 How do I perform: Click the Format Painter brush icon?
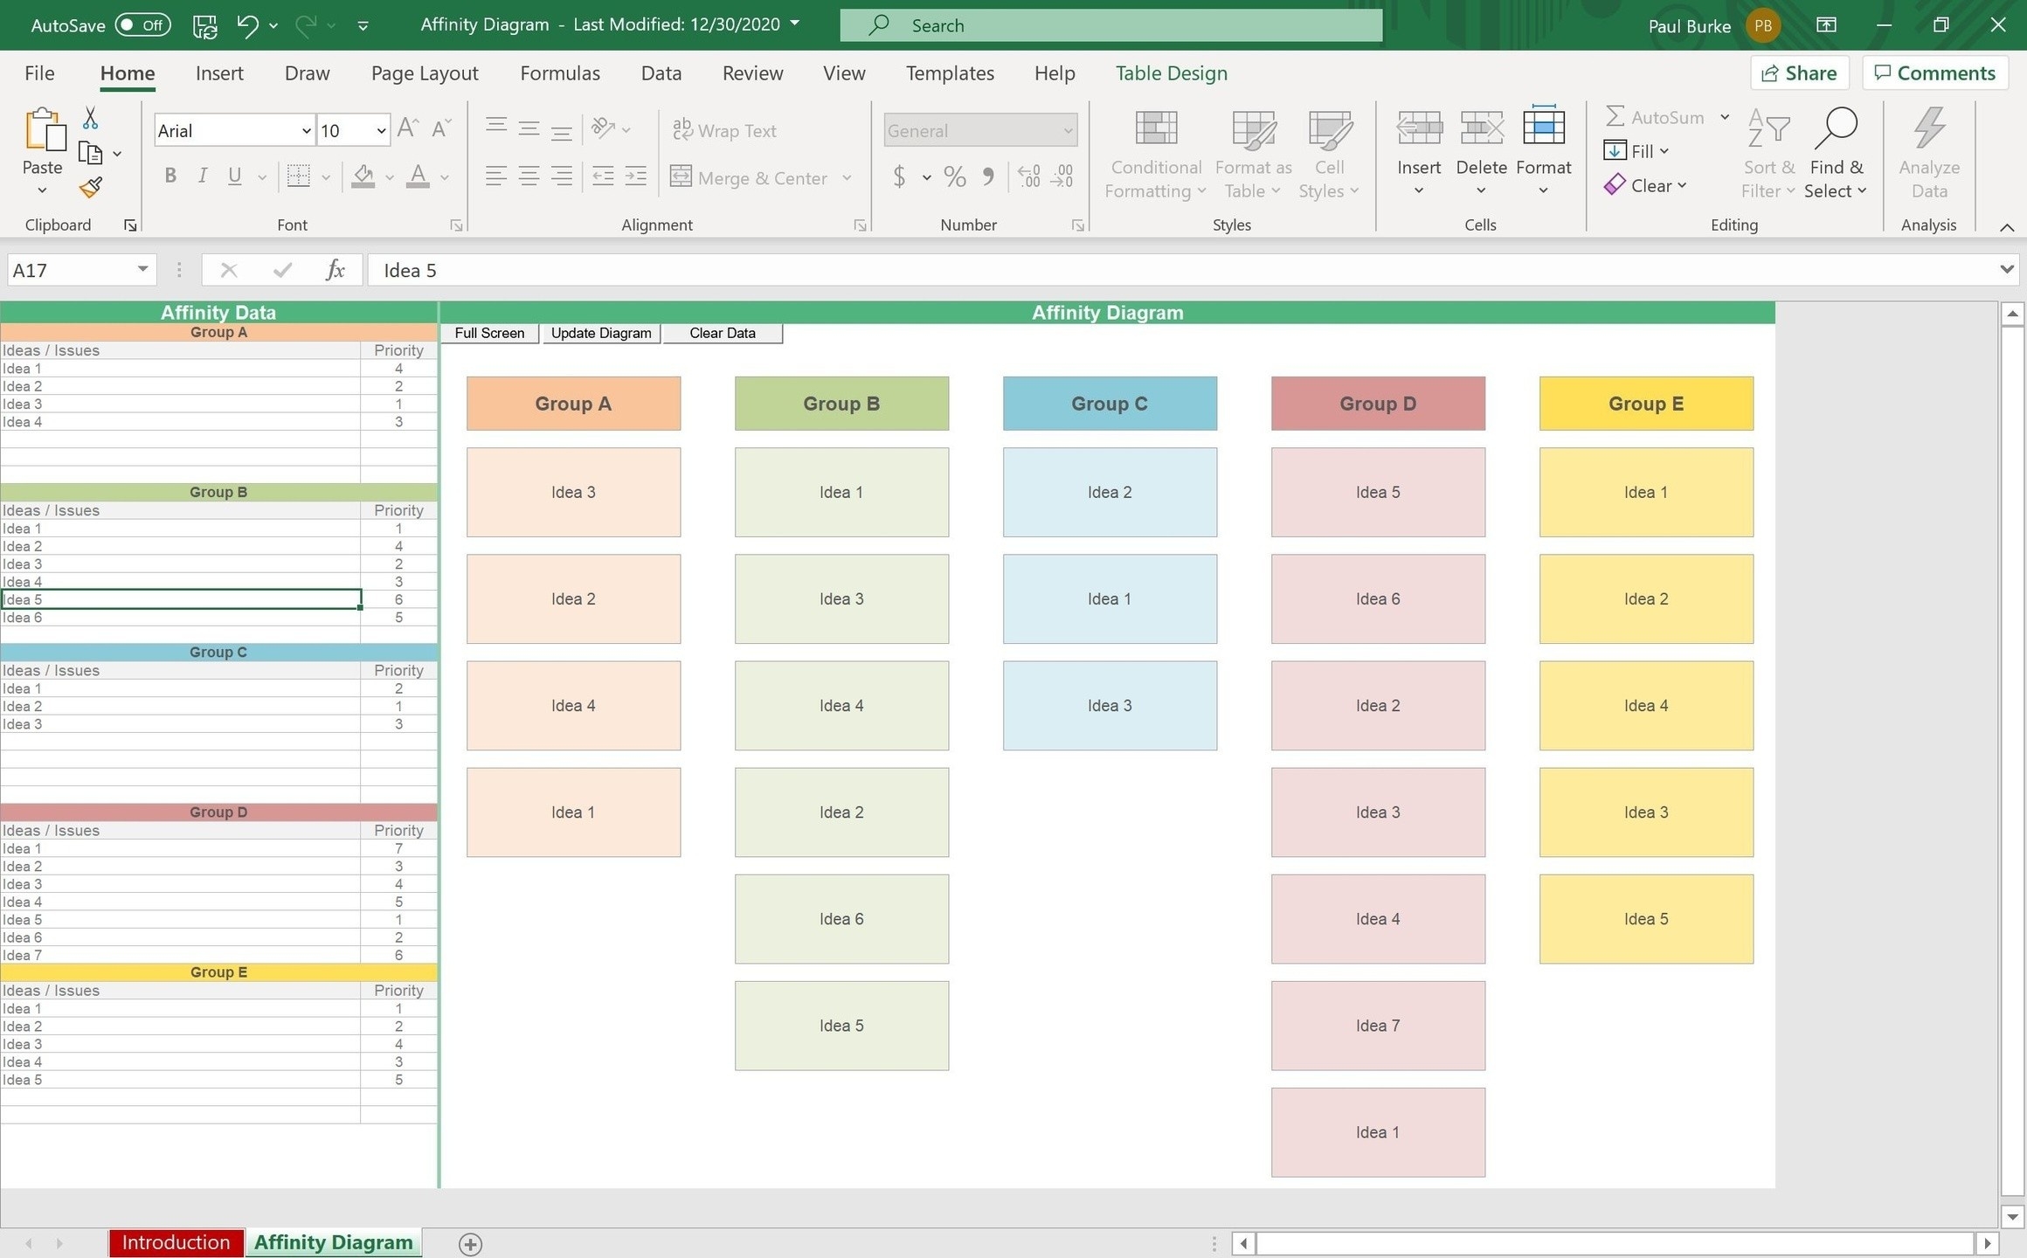[91, 187]
